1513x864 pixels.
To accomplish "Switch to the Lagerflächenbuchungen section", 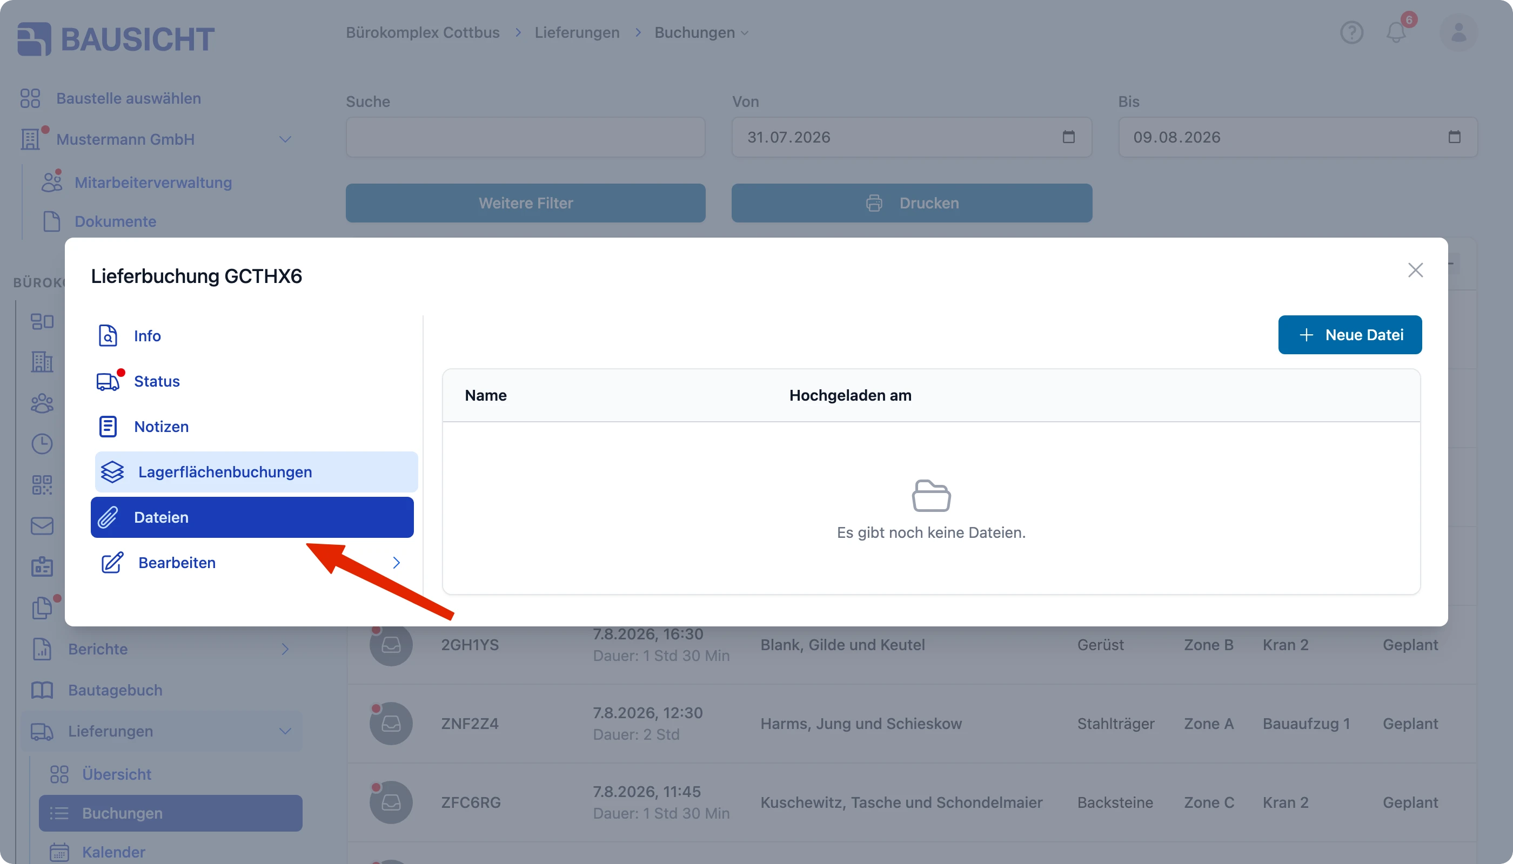I will 257,472.
